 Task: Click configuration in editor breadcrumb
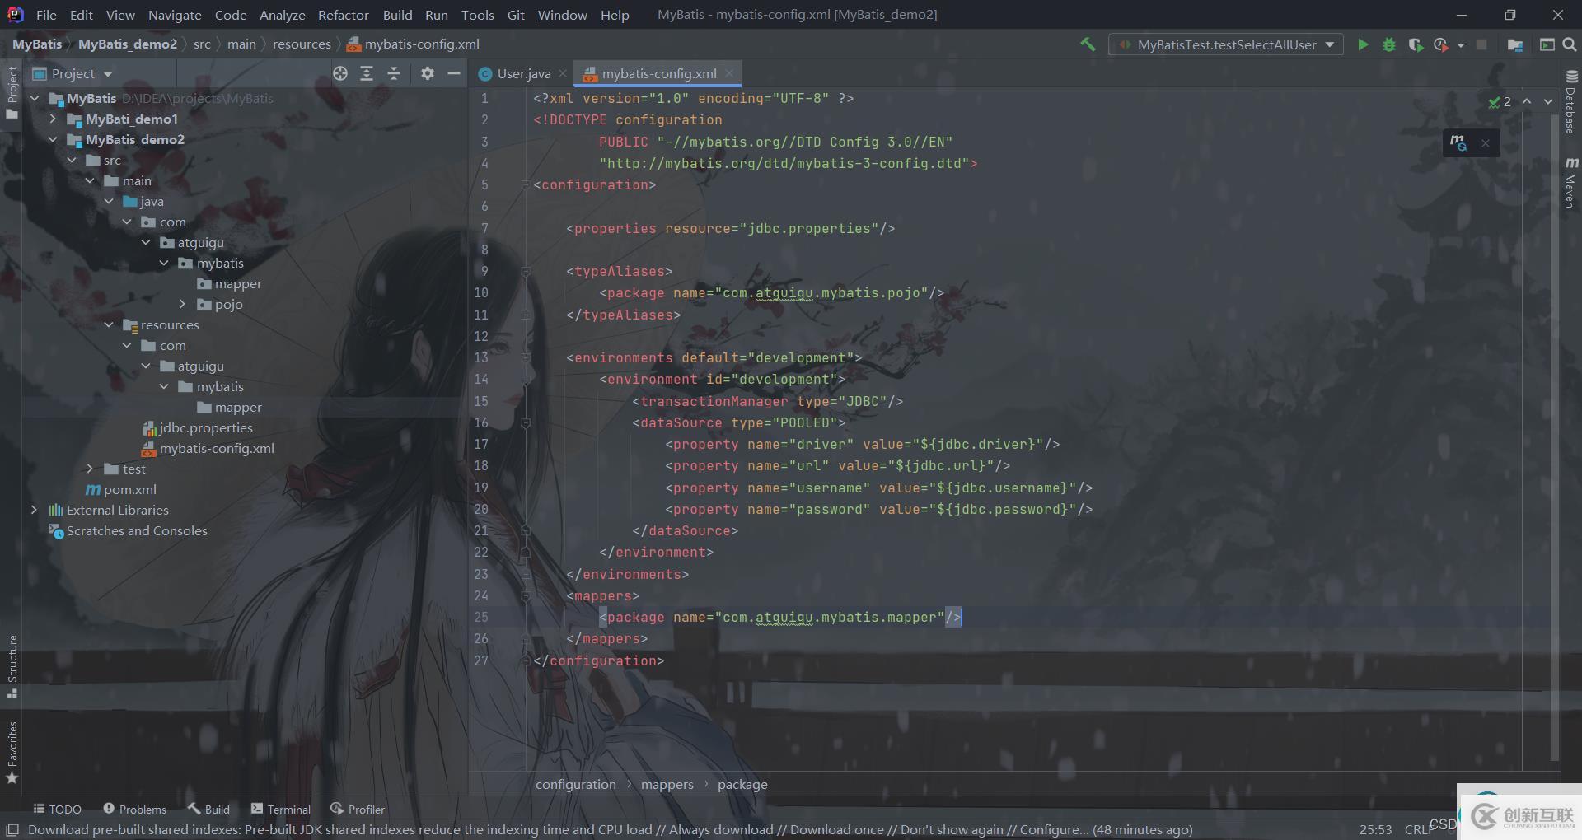point(576,784)
